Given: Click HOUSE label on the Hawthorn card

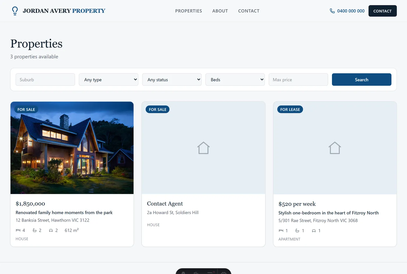Looking at the screenshot, I should pyautogui.click(x=22, y=239).
